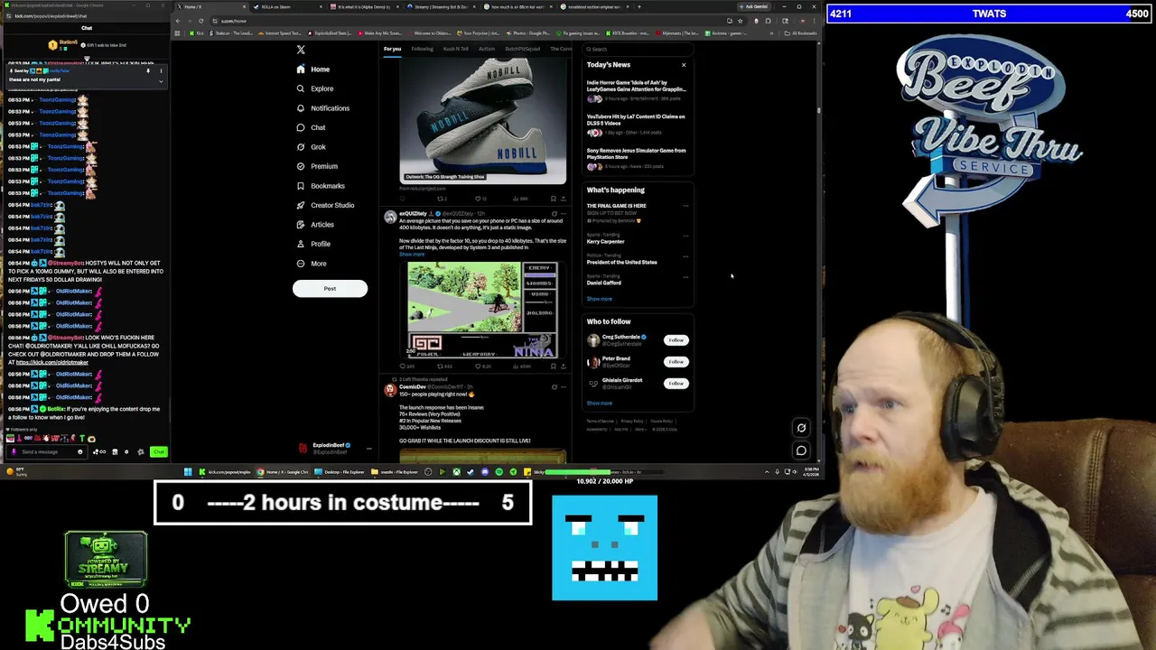
Task: Open the oldriotmaker Kick link in chat
Action: tap(52, 363)
